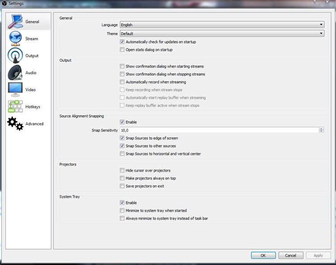Click Keep replay buffer active when stream stops

point(122,105)
